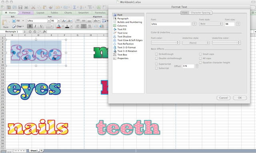
Task: Open the Underline color dropdown
Action: (x=226, y=43)
